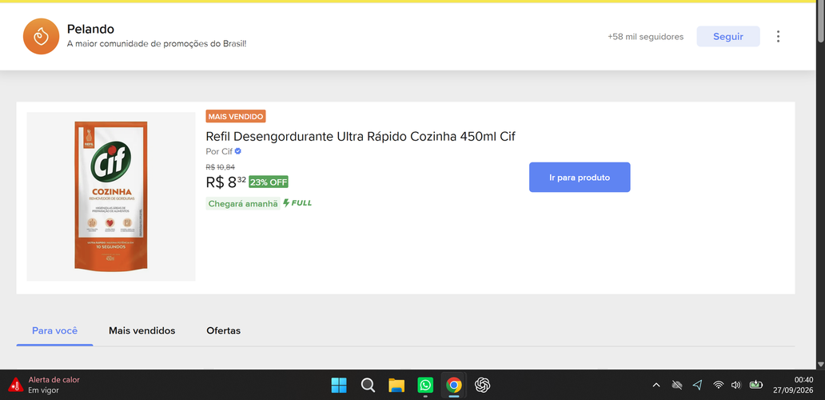Click the Seguir follow button
825x400 pixels.
pyautogui.click(x=728, y=36)
